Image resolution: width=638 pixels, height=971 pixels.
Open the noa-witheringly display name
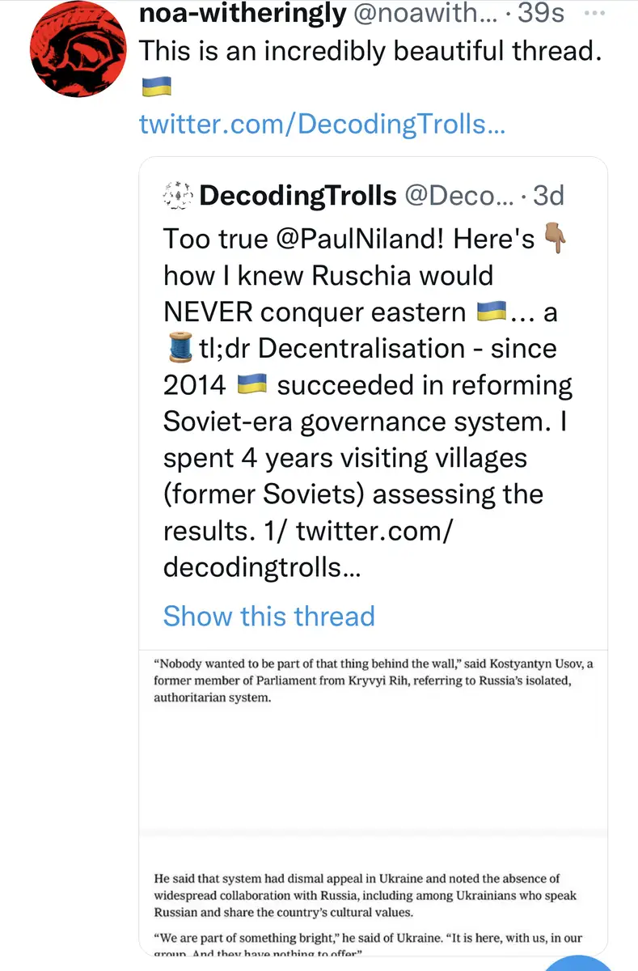tap(243, 15)
